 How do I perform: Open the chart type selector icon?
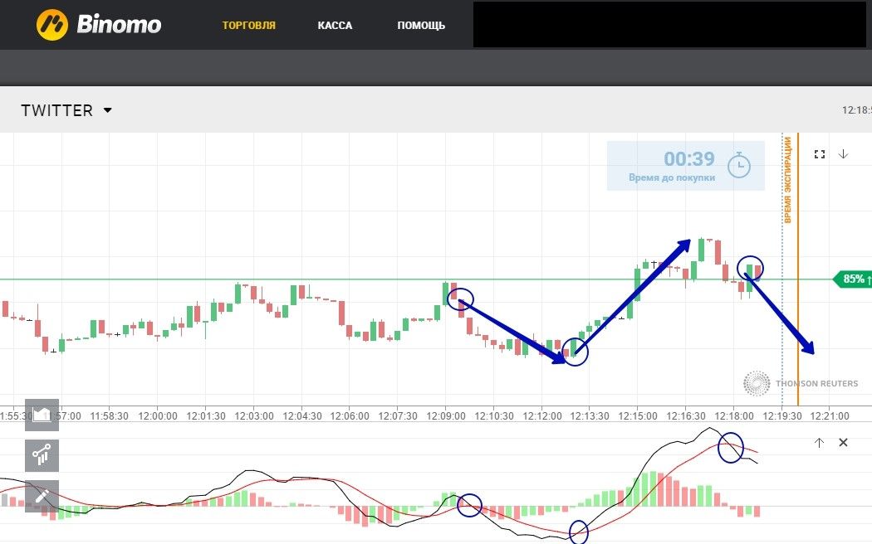[x=42, y=415]
